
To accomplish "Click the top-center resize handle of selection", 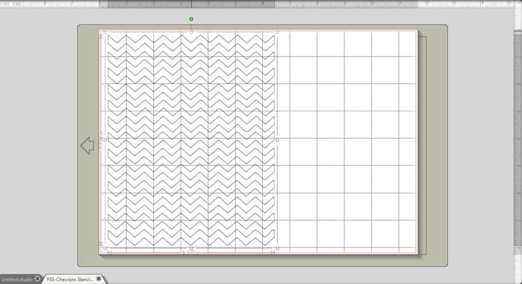I will [x=191, y=31].
